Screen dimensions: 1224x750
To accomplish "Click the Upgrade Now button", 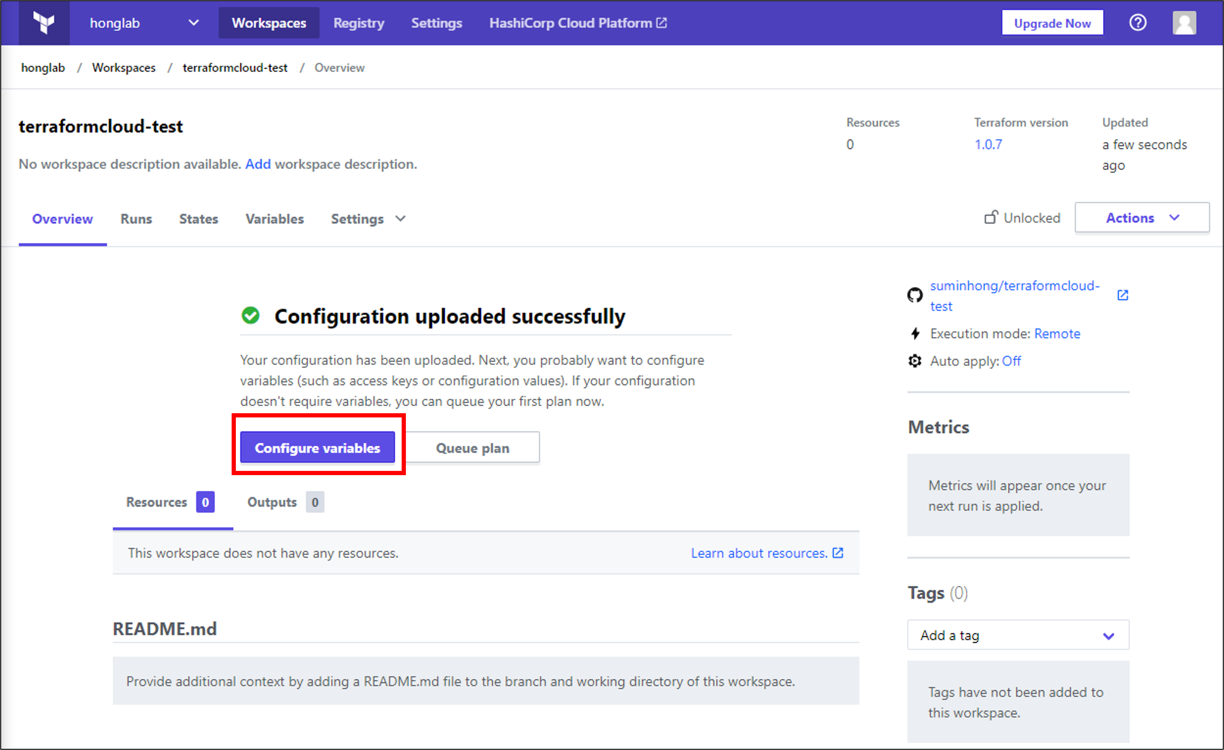I will click(1052, 23).
